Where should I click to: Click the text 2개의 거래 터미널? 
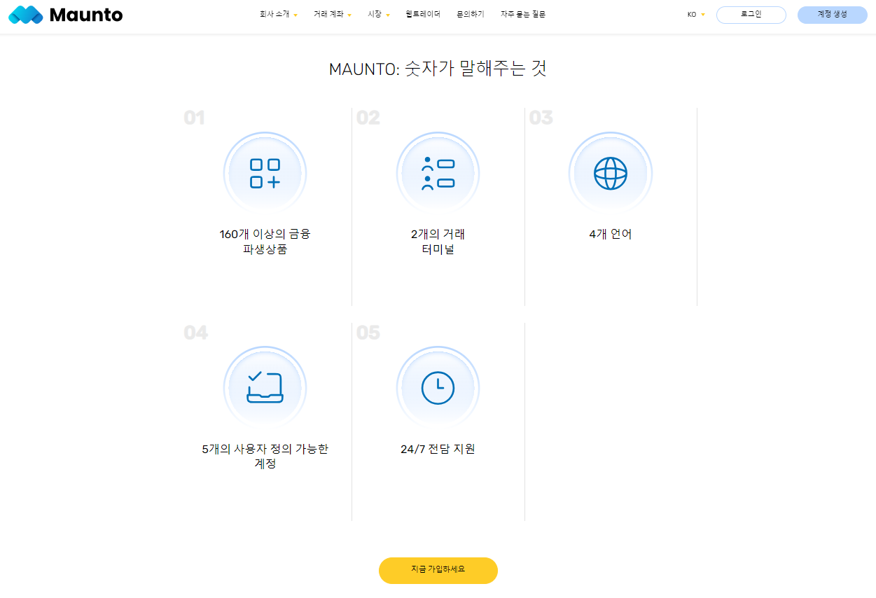(x=438, y=242)
